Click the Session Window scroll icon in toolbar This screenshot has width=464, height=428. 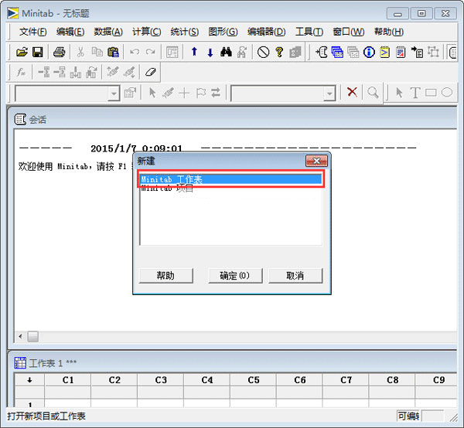pos(322,53)
